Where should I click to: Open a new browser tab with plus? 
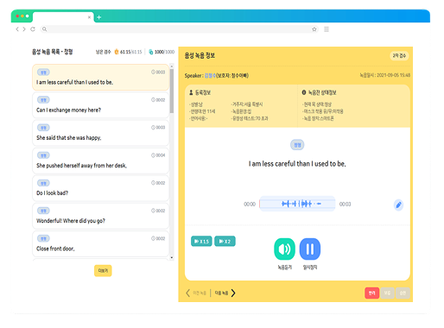click(99, 17)
